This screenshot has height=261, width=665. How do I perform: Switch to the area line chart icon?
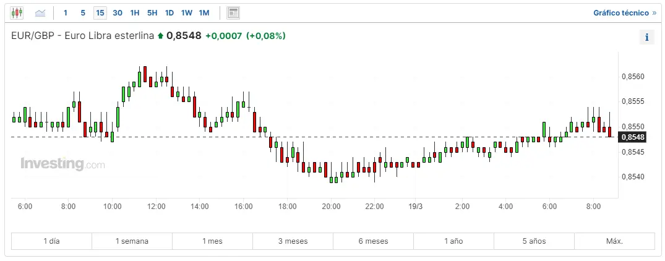[x=40, y=13]
